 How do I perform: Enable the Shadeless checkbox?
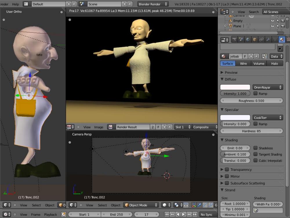click(255, 148)
